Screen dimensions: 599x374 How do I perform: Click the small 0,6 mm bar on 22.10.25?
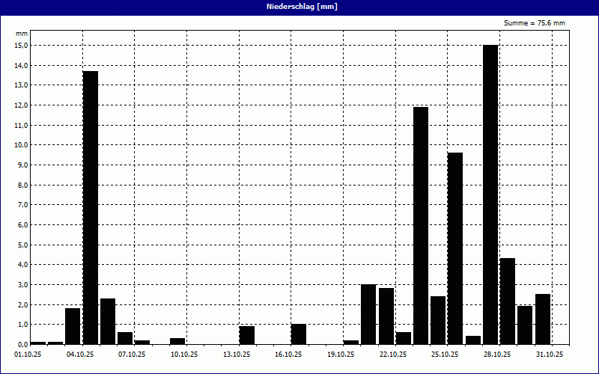(404, 338)
